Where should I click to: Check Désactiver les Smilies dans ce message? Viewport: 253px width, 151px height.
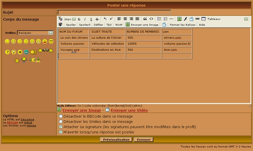pos(60,121)
